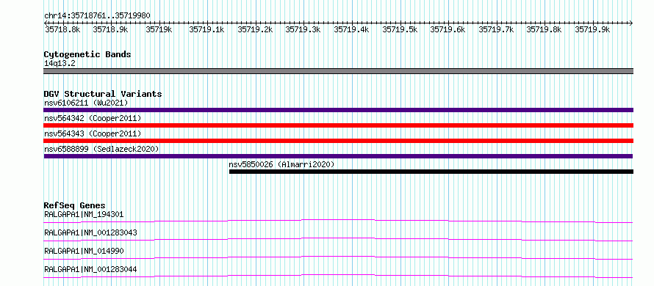Screen dimensions: 654x286
Task: Click the chr14:35718761..35719980 region label
Action: pyautogui.click(x=97, y=15)
